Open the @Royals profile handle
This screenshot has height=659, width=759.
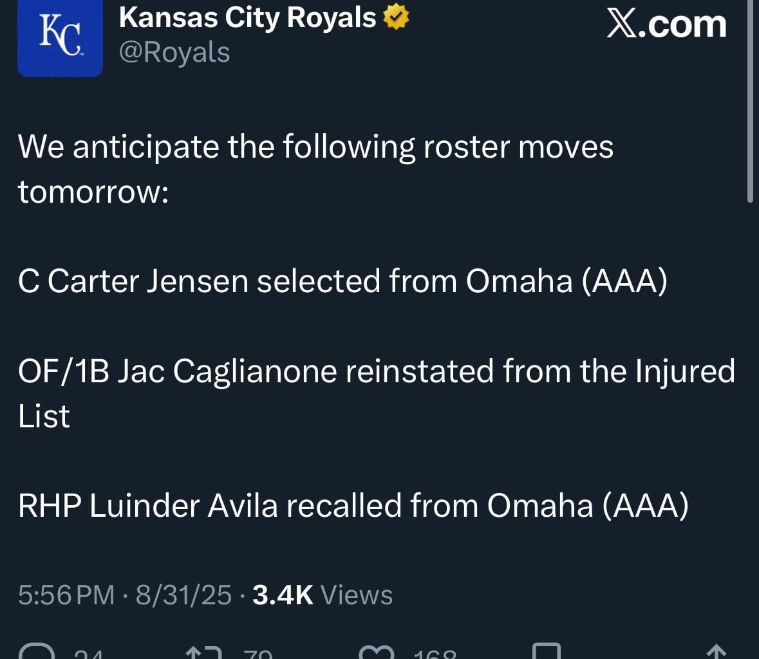(x=175, y=51)
